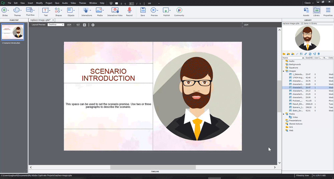Click the Library open folder icon
The height and width of the screenshot is (179, 334).
(x=284, y=54)
